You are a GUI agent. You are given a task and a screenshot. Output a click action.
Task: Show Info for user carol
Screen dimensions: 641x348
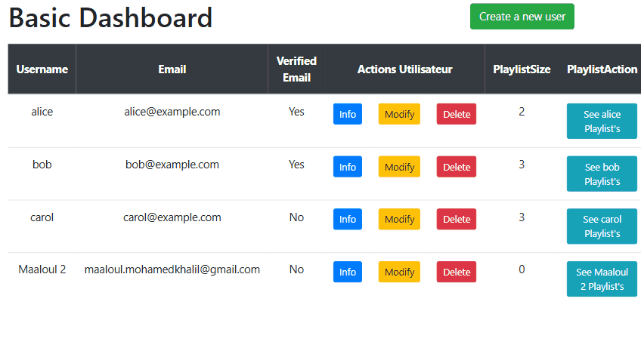coord(348,220)
